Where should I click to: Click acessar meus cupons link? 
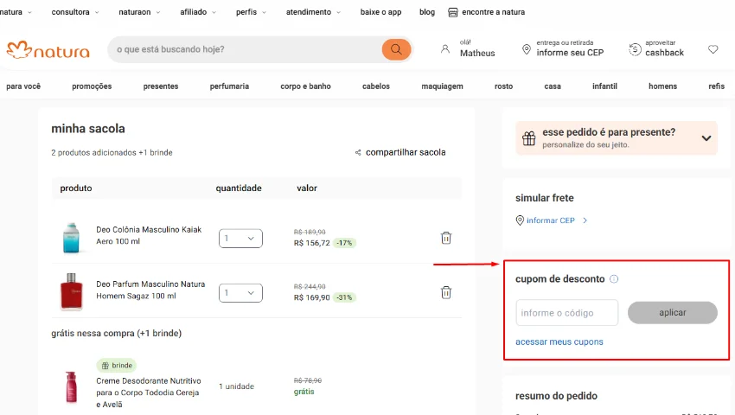tap(559, 342)
